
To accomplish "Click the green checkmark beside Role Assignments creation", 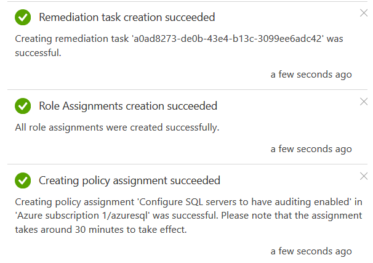I will pos(23,107).
